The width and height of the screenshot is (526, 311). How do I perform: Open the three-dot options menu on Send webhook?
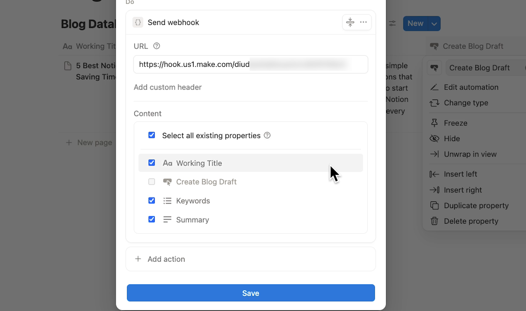tap(363, 22)
